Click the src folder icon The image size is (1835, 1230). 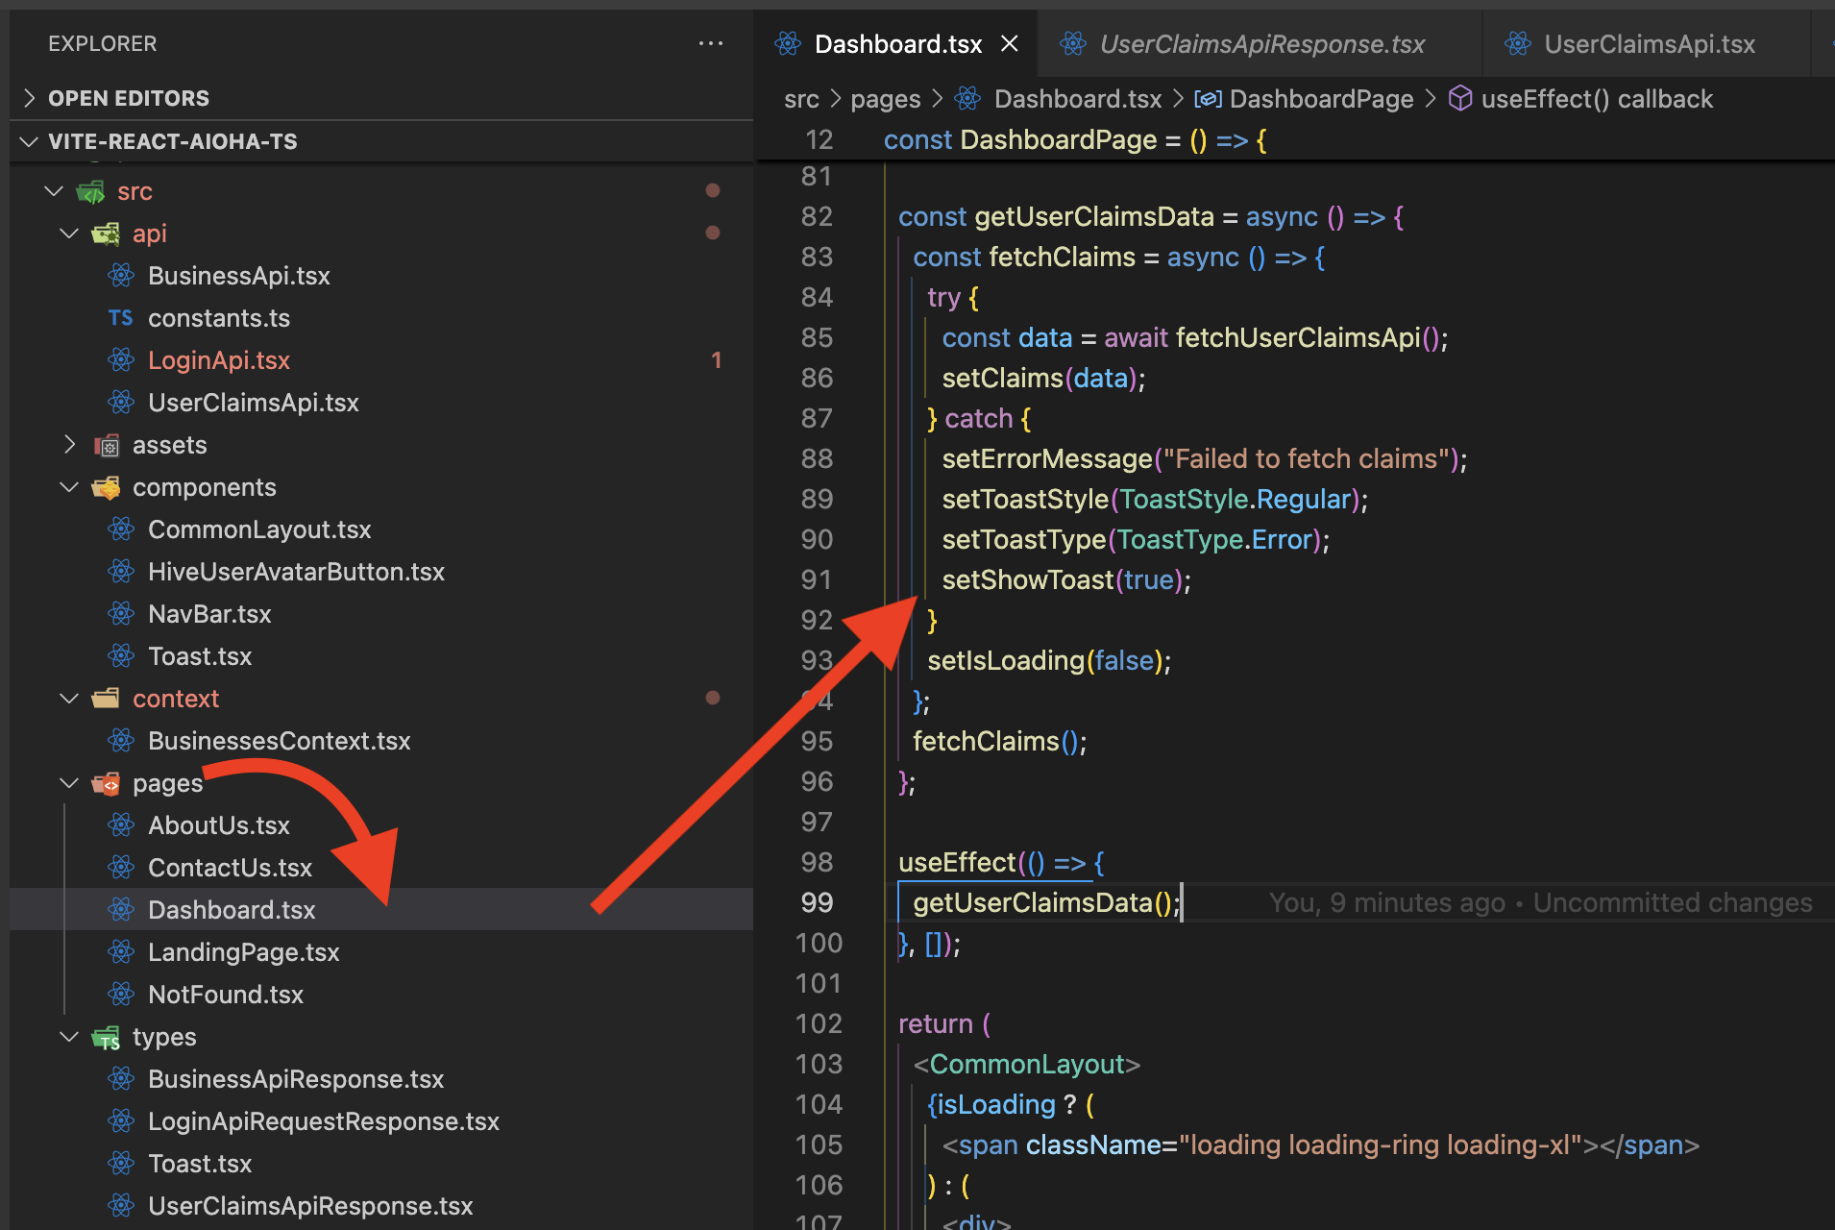click(91, 192)
